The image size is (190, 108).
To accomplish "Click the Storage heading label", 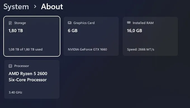I will point(20,23).
